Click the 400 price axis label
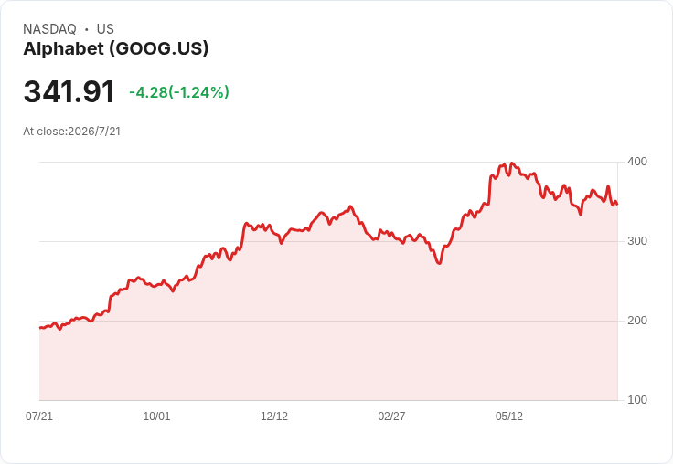Screen dimensions: 673x464 637,162
